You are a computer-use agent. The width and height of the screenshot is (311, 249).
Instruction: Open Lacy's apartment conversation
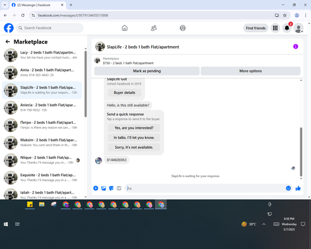[x=42, y=55]
